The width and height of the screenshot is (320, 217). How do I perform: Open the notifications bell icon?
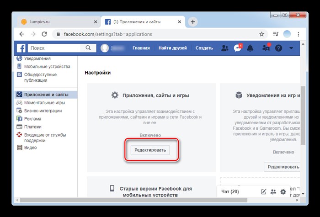click(250, 48)
